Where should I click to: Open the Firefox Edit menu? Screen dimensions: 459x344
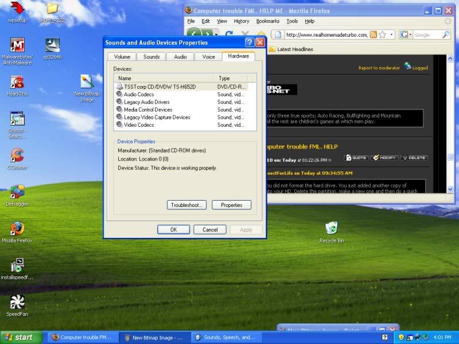coord(205,21)
